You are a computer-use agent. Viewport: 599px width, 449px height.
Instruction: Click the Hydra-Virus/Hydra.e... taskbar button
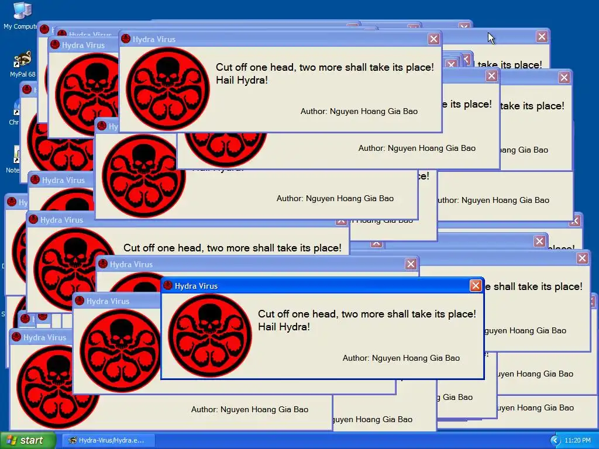(108, 440)
